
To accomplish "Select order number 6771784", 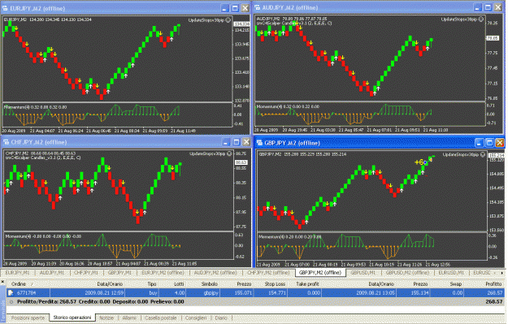I will coord(27,293).
